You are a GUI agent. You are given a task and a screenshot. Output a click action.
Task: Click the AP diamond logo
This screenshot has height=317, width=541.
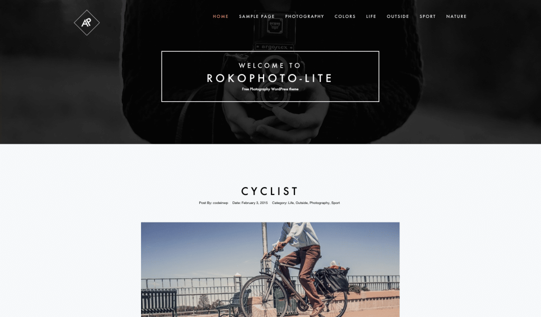click(87, 22)
